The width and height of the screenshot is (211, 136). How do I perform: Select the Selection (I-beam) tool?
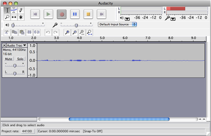[x=7, y=10]
